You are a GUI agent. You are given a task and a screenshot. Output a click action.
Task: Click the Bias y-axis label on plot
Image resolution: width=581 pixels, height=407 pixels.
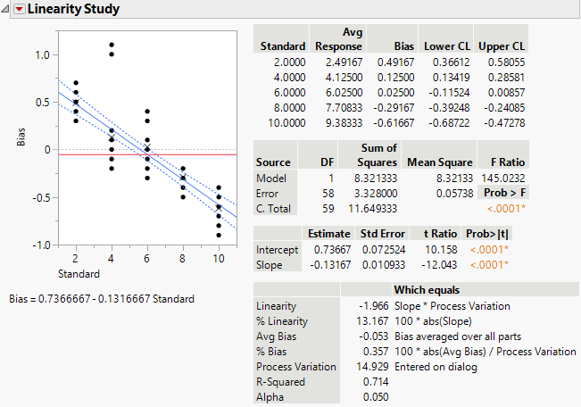click(x=21, y=137)
